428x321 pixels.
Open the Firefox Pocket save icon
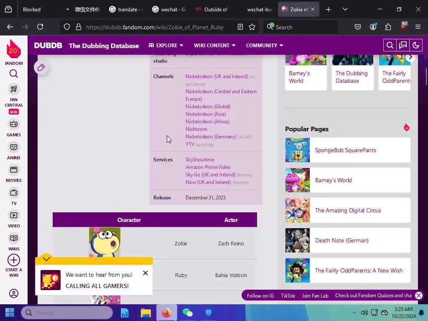(x=358, y=27)
